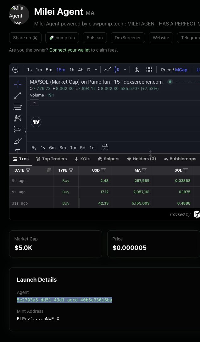Expand the chart type dropdown arrow

125,70
